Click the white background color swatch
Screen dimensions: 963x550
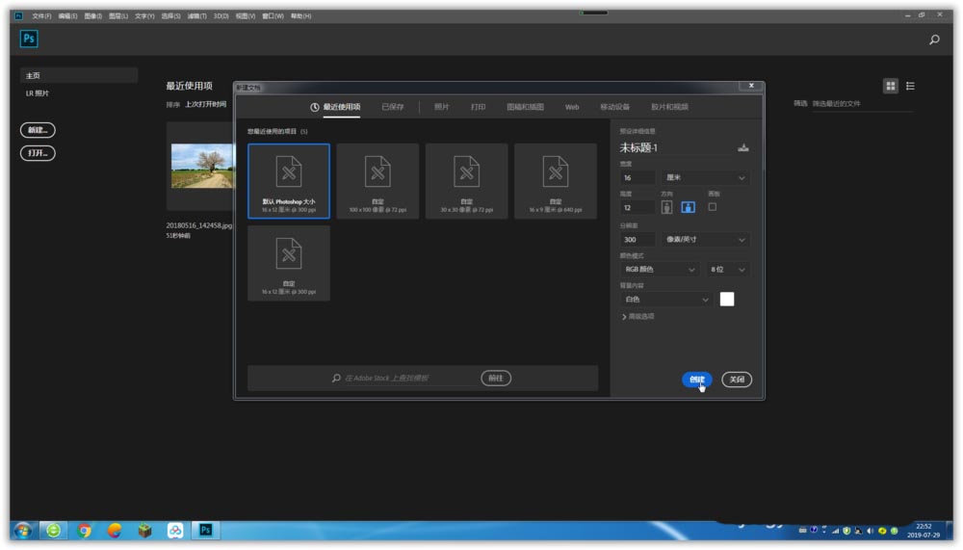point(726,300)
